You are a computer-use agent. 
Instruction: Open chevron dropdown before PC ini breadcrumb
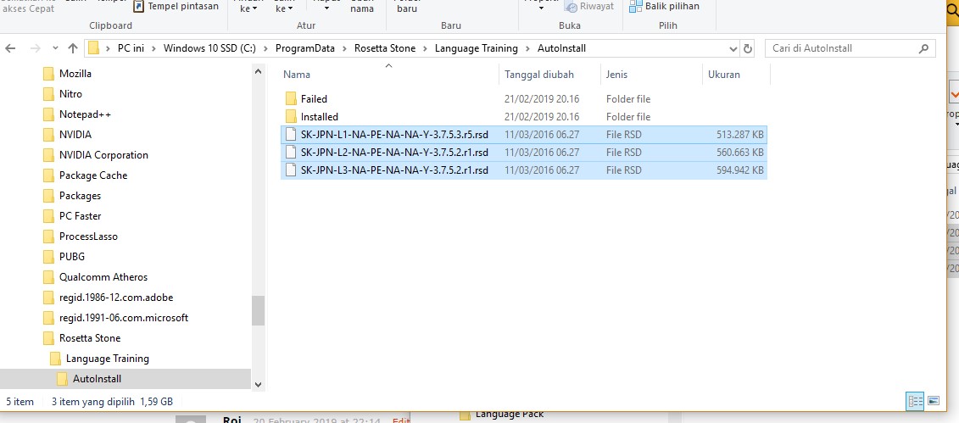(x=109, y=49)
